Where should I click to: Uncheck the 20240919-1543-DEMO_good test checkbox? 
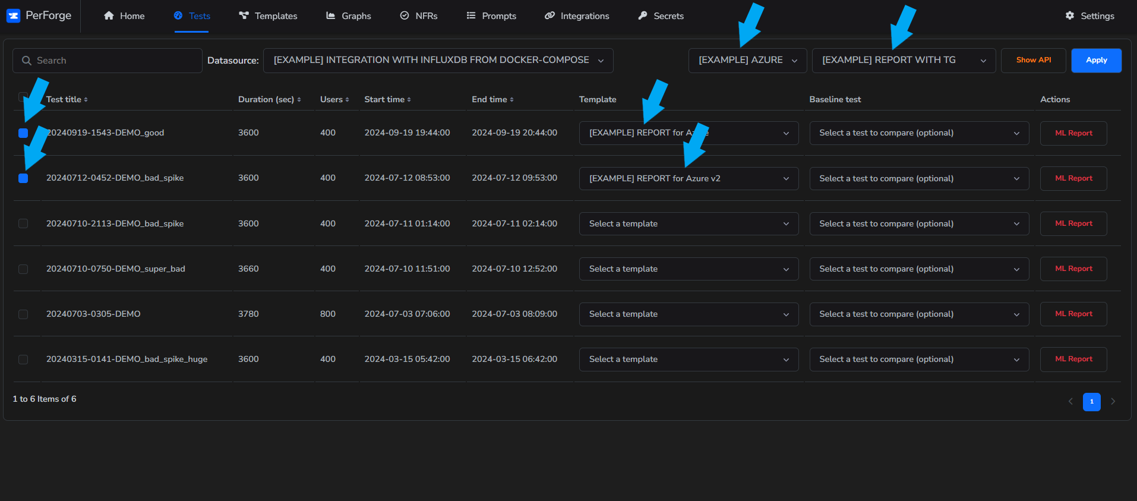pyautogui.click(x=23, y=133)
